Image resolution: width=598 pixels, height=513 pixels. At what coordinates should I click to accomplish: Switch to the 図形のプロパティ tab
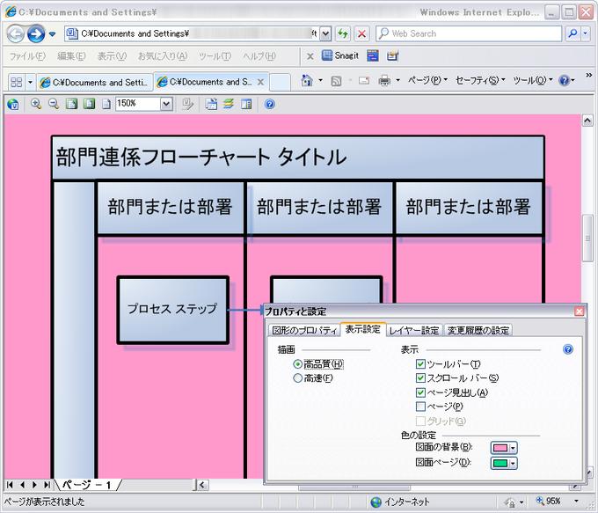[304, 331]
